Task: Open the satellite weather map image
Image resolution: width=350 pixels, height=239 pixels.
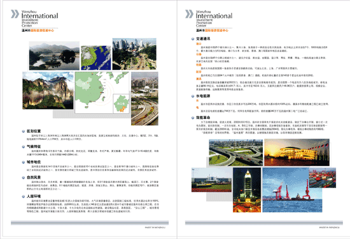Action: [x=95, y=58]
